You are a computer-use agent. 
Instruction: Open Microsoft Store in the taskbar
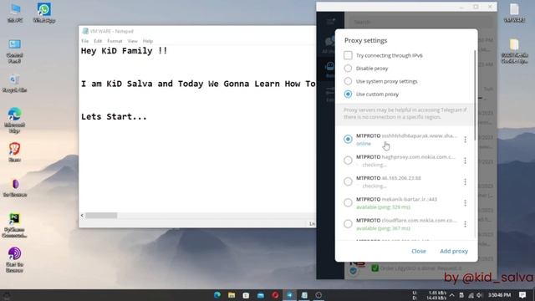246,295
